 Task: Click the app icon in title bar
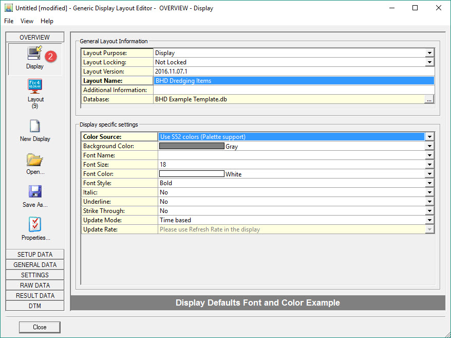9,8
